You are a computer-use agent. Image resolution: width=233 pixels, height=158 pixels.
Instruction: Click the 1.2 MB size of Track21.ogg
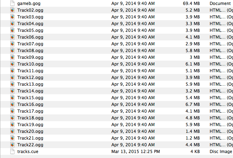click(x=193, y=138)
